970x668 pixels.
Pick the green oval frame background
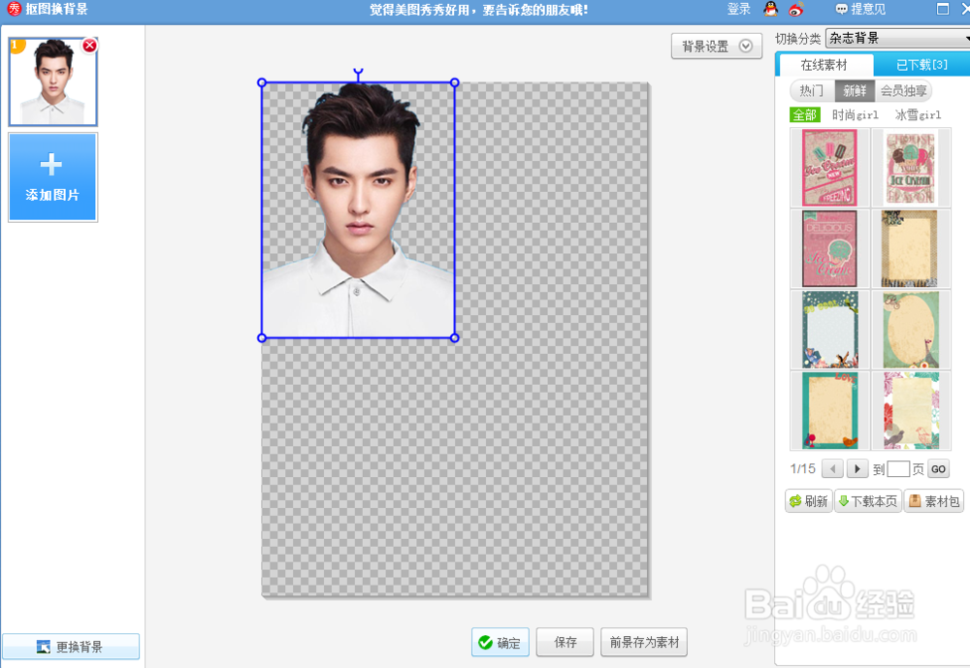tap(911, 330)
